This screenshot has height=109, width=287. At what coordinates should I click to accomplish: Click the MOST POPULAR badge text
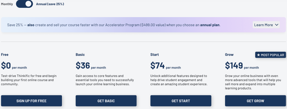[272, 55]
